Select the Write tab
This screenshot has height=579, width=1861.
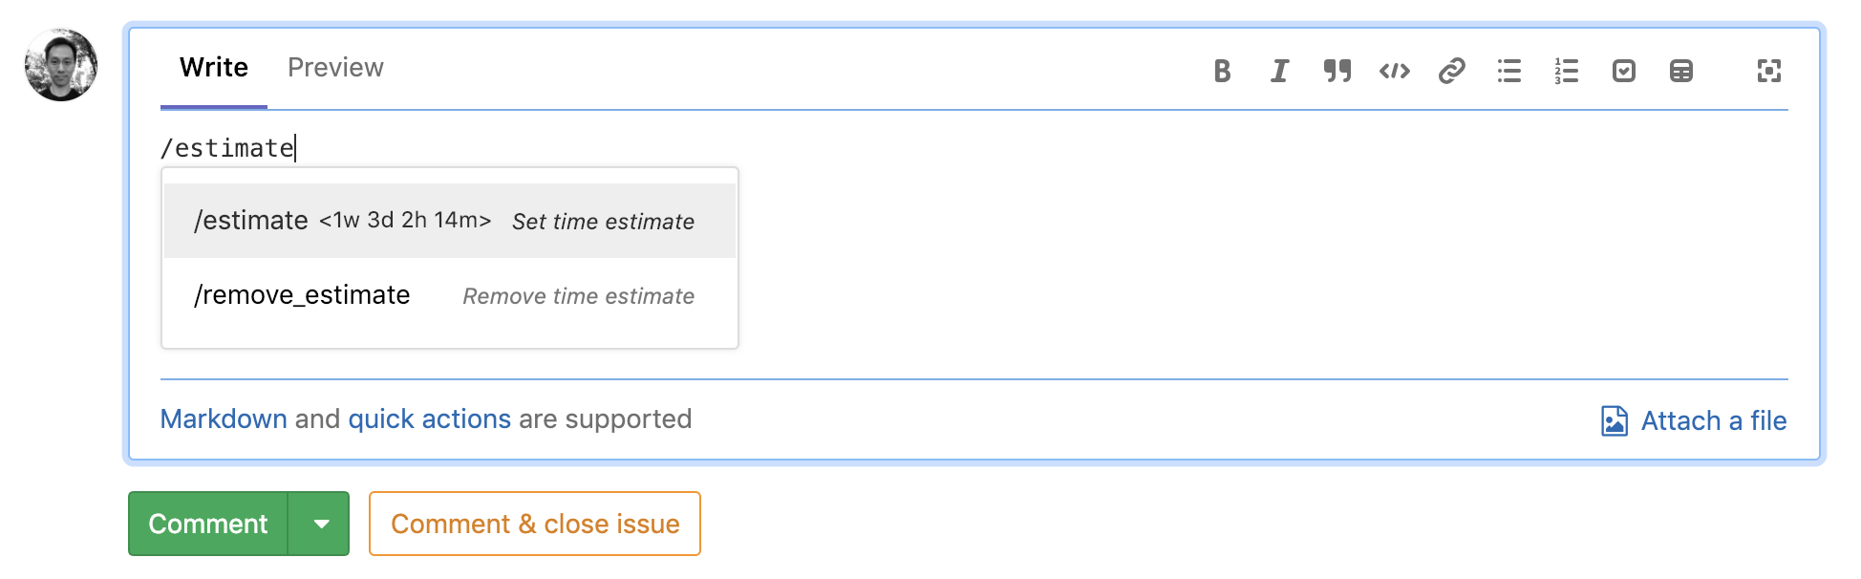point(214,68)
